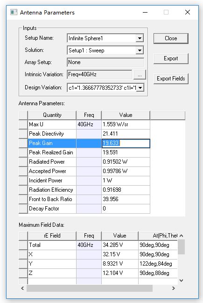Expand the Setup Name dropdown
Screen dimensions: 203x303
[x=140, y=38]
